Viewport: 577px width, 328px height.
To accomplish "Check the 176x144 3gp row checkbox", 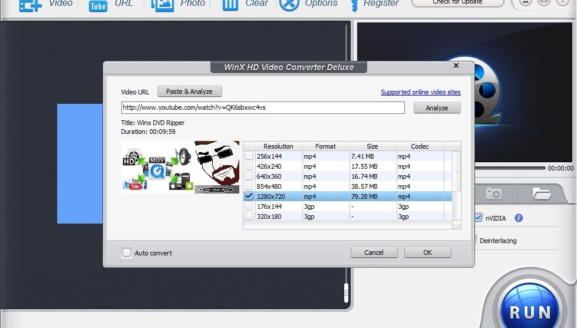I will (249, 206).
